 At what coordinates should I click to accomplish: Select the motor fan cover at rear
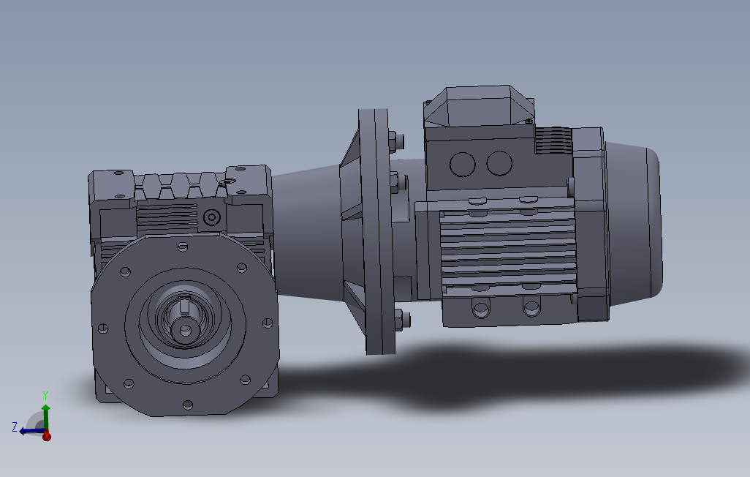pyautogui.click(x=635, y=223)
